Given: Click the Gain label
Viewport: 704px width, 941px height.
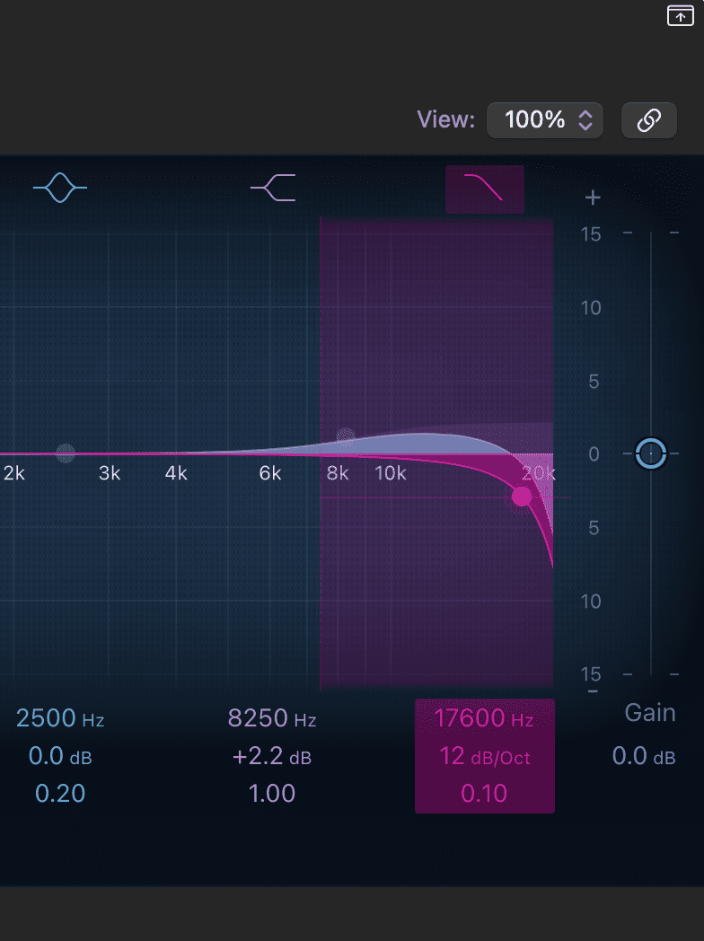Looking at the screenshot, I should point(650,712).
